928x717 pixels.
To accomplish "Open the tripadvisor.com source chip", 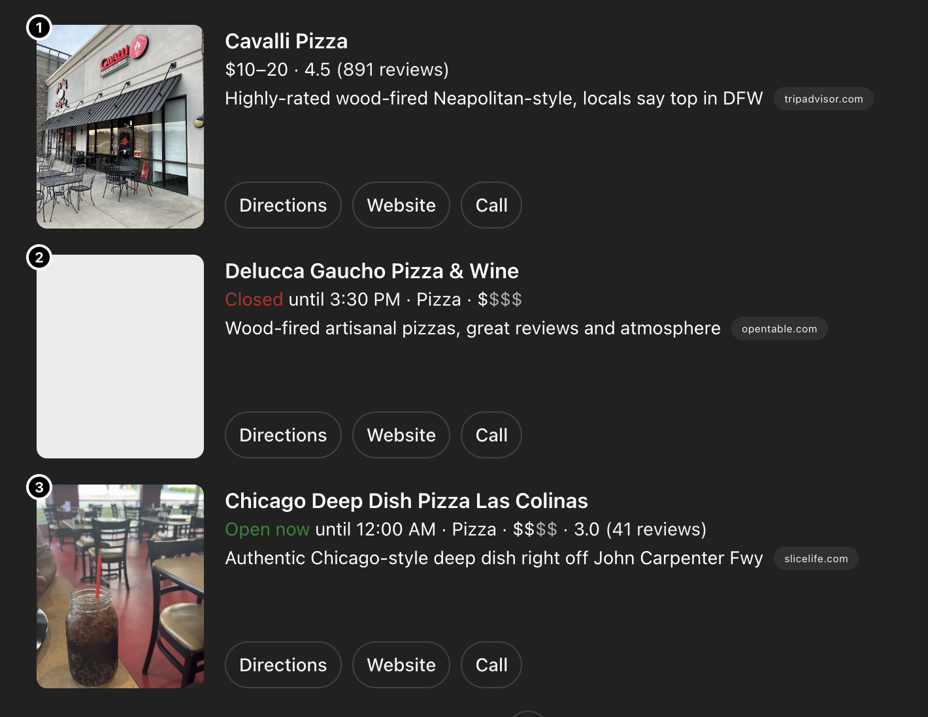I will pos(823,99).
